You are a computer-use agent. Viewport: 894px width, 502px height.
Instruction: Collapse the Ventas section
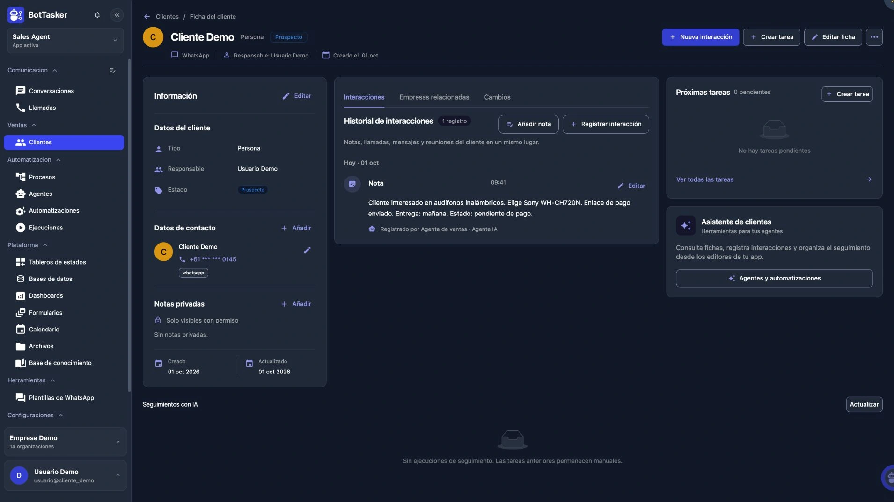22,125
